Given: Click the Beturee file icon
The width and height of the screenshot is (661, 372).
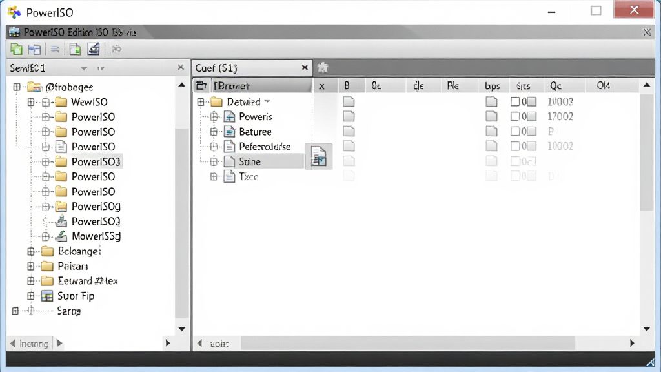Looking at the screenshot, I should click(229, 132).
